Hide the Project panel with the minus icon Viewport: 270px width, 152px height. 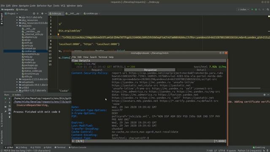(x=46, y=14)
